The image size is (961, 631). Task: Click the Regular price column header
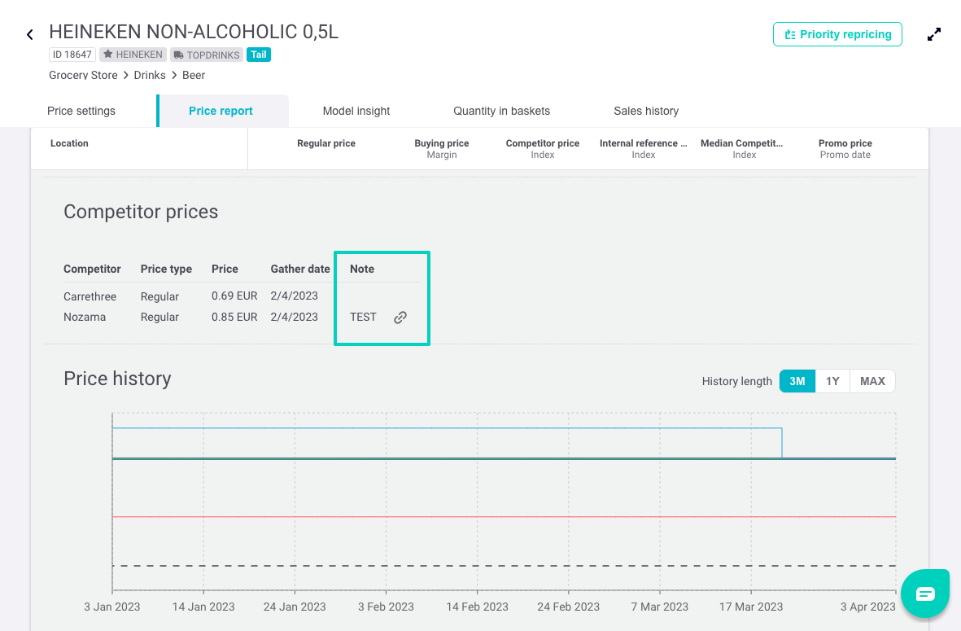[326, 143]
